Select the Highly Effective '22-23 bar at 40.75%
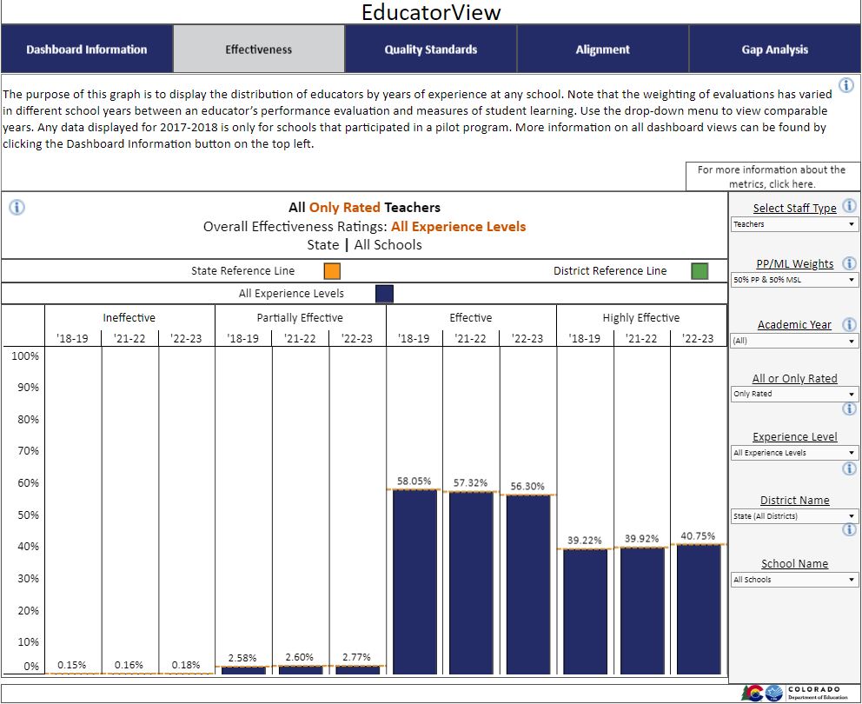 click(699, 609)
